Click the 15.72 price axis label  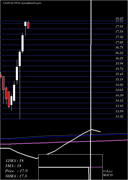click(119, 69)
